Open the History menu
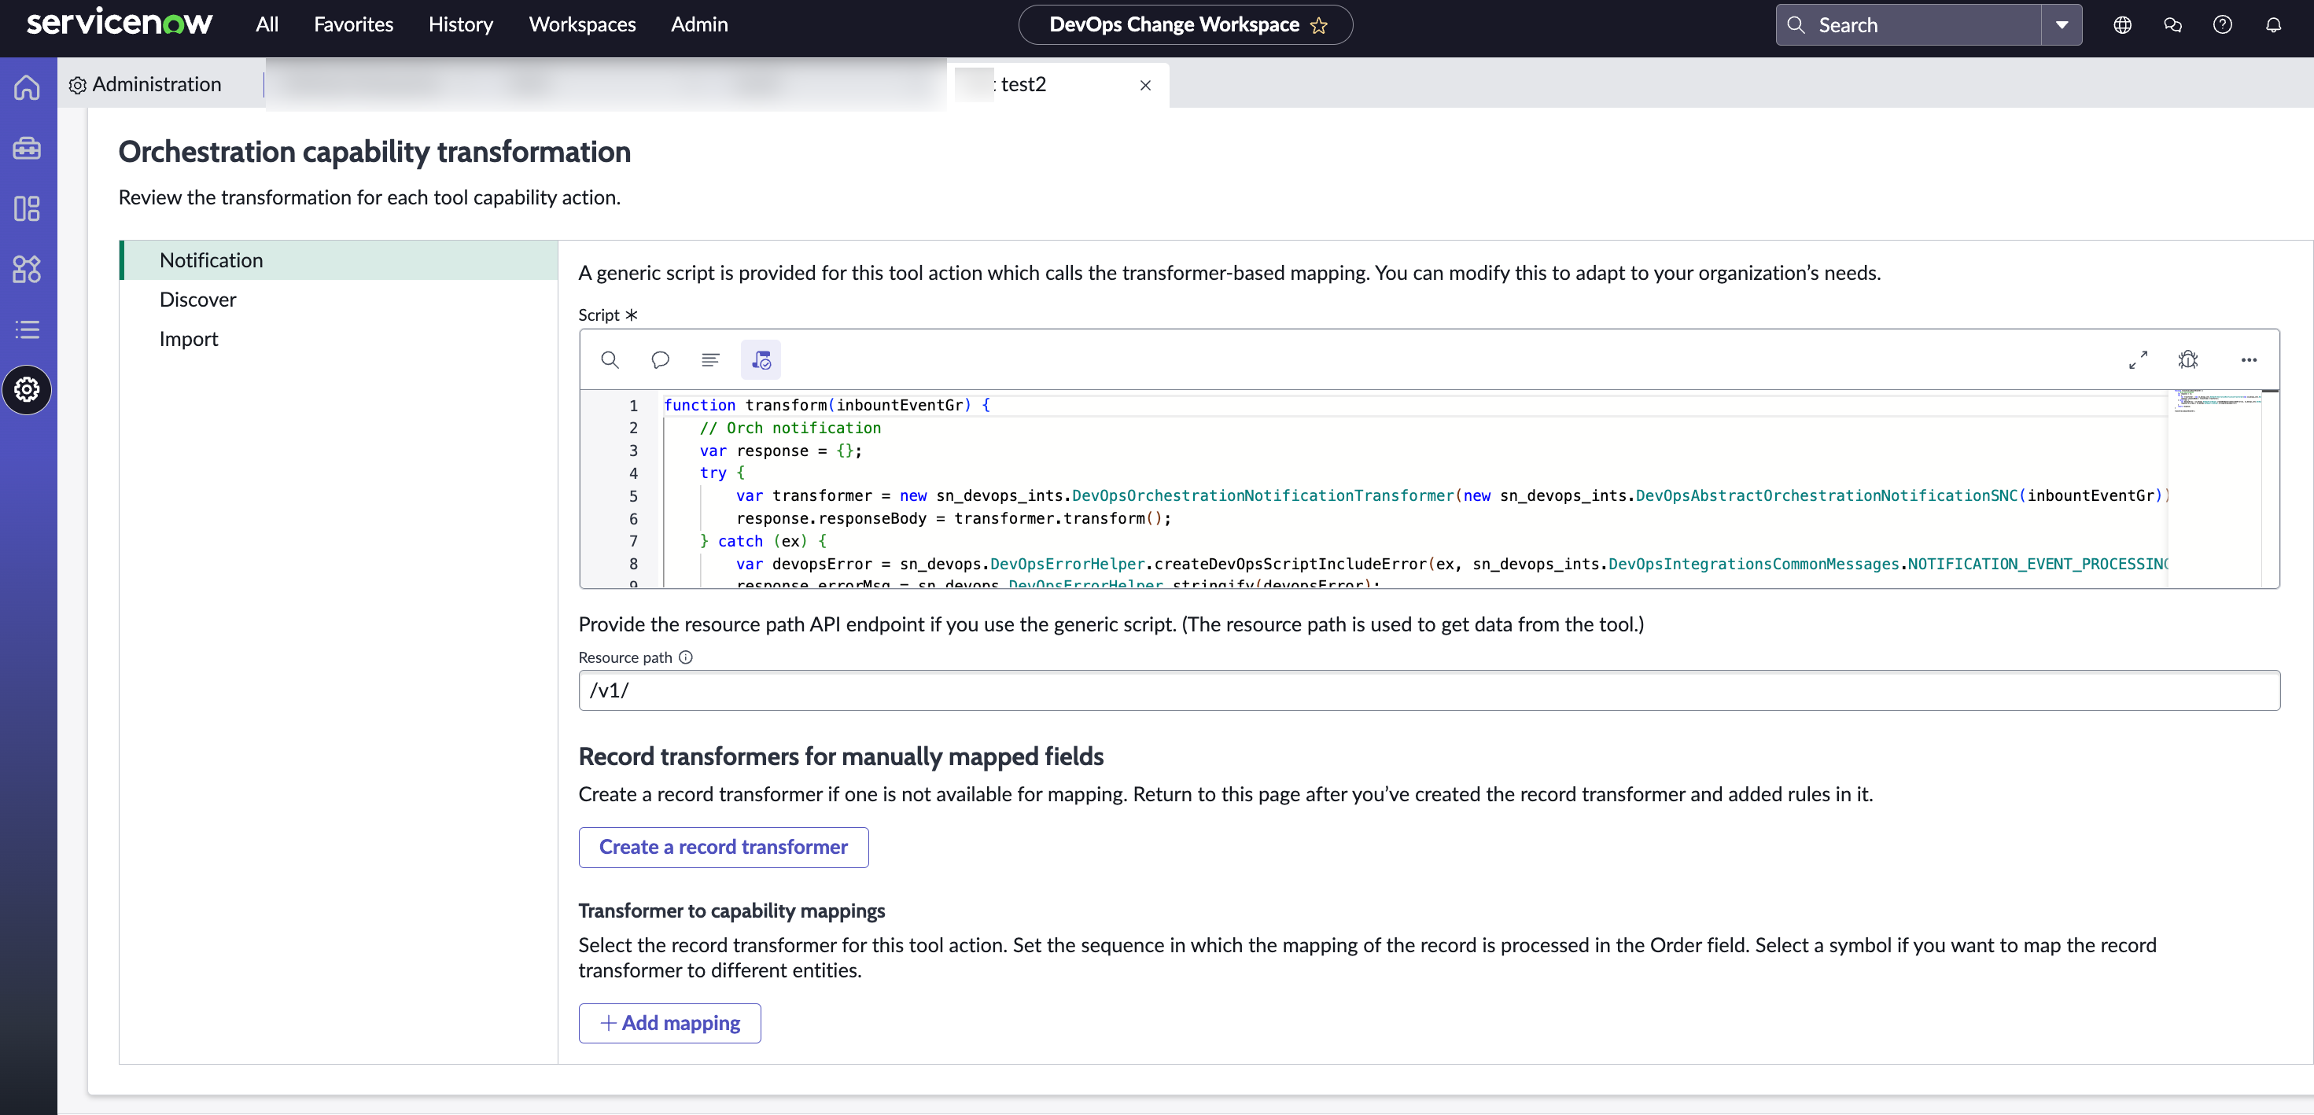 (x=461, y=24)
